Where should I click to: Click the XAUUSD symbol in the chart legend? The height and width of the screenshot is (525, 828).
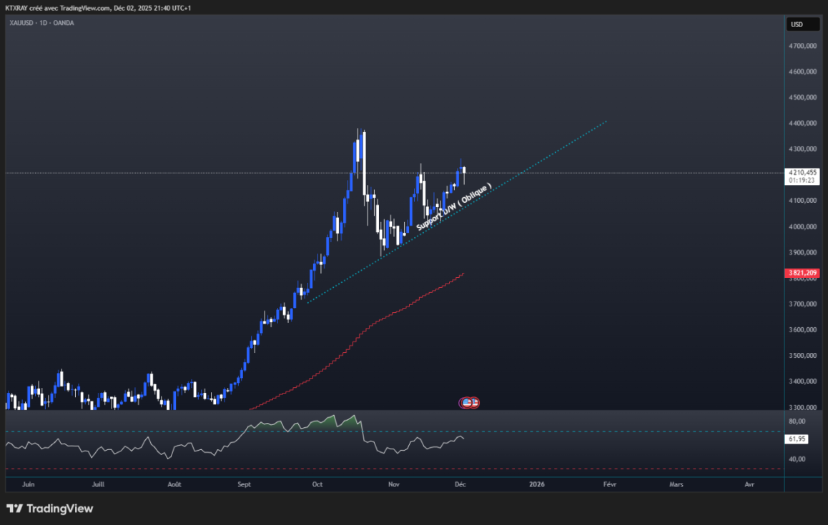[x=20, y=22]
